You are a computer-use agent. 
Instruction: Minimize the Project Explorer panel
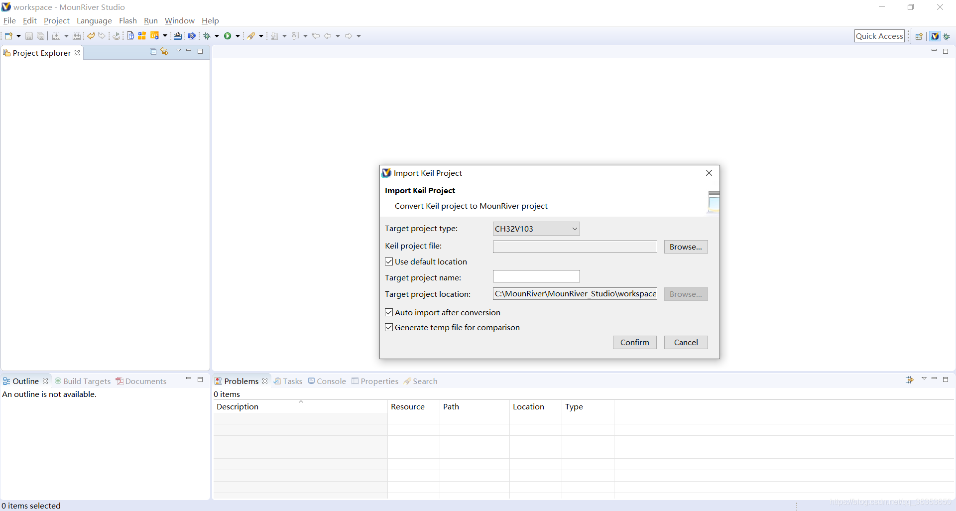pos(189,51)
